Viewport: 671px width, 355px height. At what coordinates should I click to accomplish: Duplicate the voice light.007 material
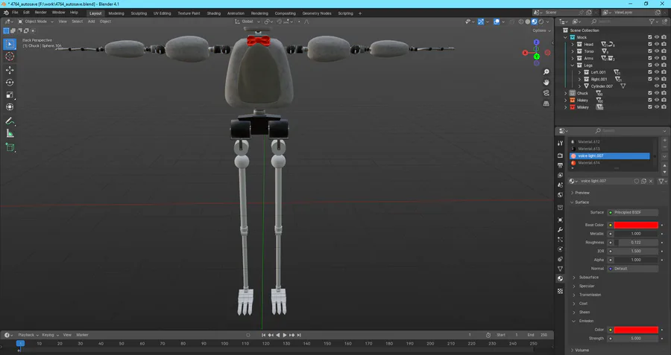coord(643,181)
